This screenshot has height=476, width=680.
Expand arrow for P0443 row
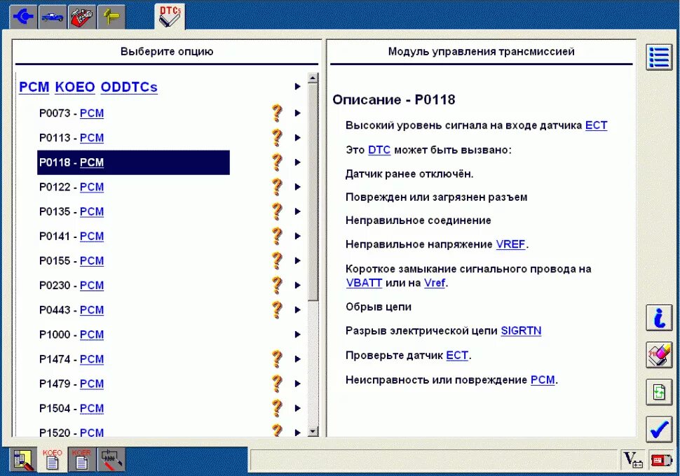coord(297,309)
